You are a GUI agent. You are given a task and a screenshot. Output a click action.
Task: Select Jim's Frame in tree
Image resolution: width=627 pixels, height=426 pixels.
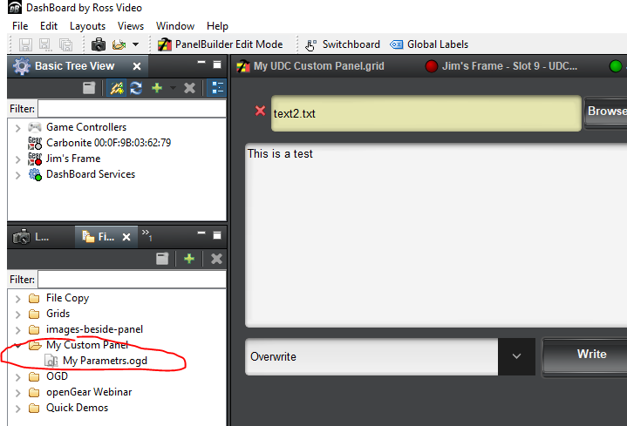tap(73, 159)
